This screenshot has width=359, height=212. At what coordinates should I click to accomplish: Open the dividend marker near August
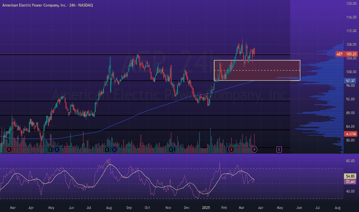(x=114, y=150)
